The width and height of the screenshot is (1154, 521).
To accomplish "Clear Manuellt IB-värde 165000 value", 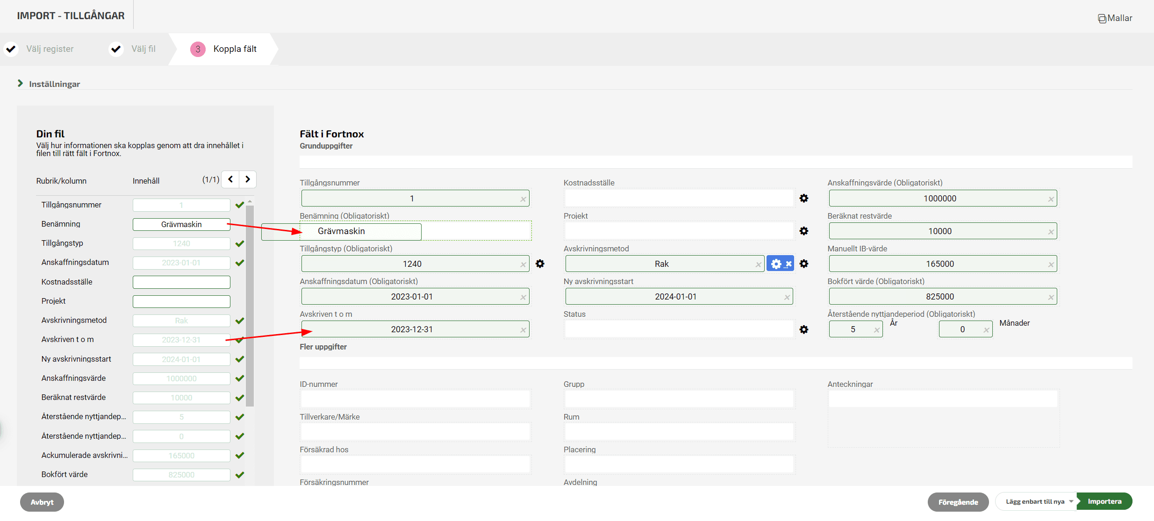I will 1051,264.
